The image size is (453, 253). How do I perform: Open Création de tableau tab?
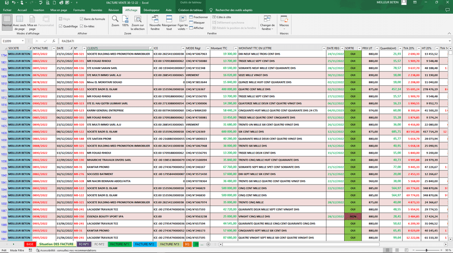click(190, 10)
